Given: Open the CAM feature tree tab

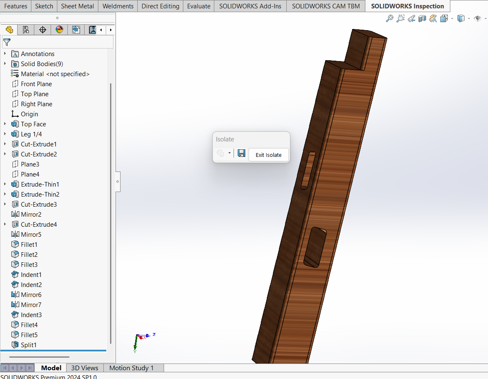Looking at the screenshot, I should pyautogui.click(x=92, y=30).
